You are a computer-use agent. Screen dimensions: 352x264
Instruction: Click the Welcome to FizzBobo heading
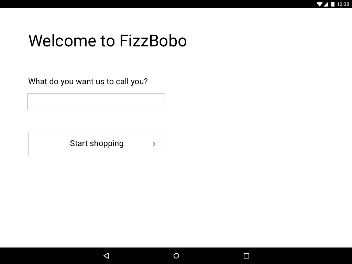[108, 41]
